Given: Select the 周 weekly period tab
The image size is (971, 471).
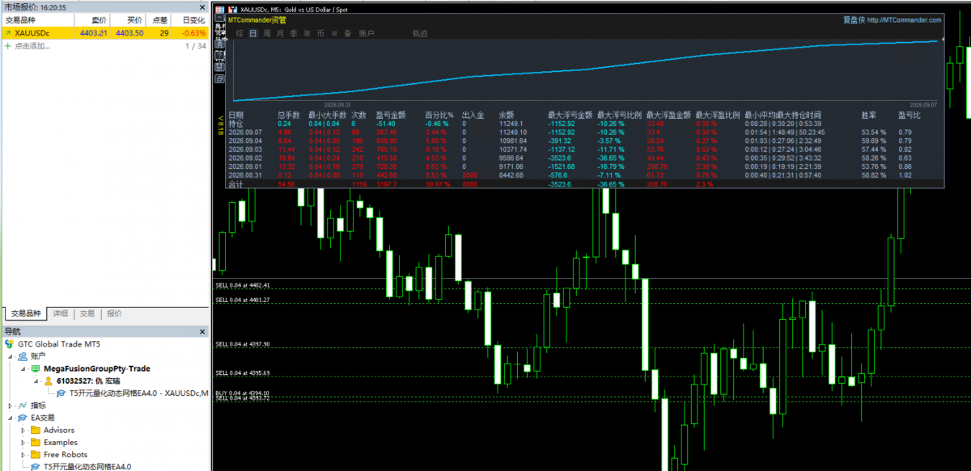Looking at the screenshot, I should click(x=267, y=34).
